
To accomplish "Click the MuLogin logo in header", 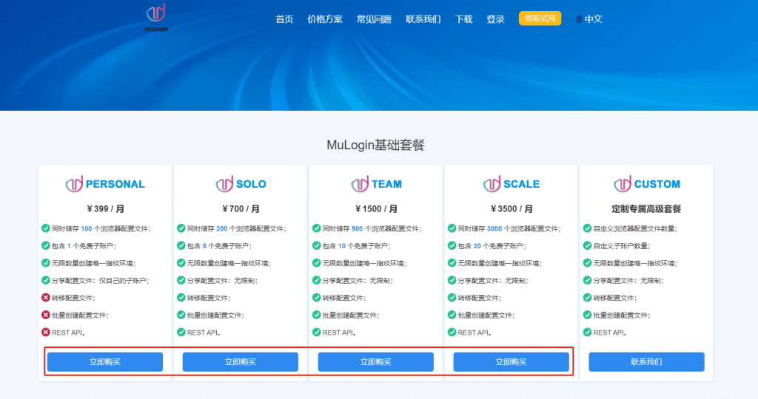I will [156, 18].
